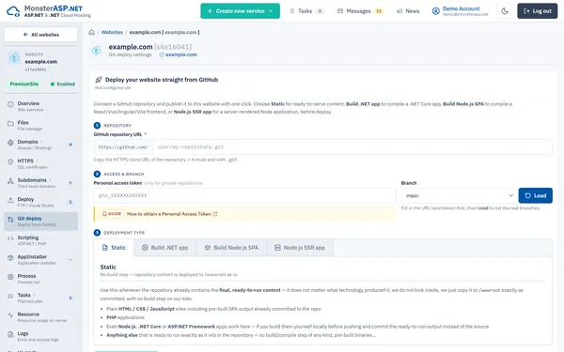564x352 pixels.
Task: Click the Messages count badge 13
Action: pyautogui.click(x=379, y=11)
